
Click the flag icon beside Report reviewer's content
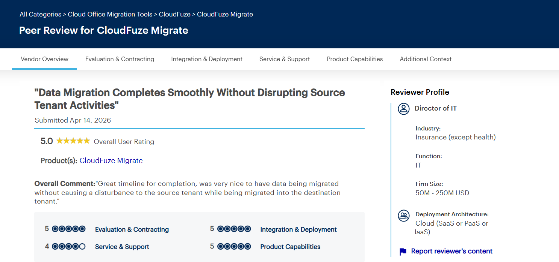click(x=403, y=252)
